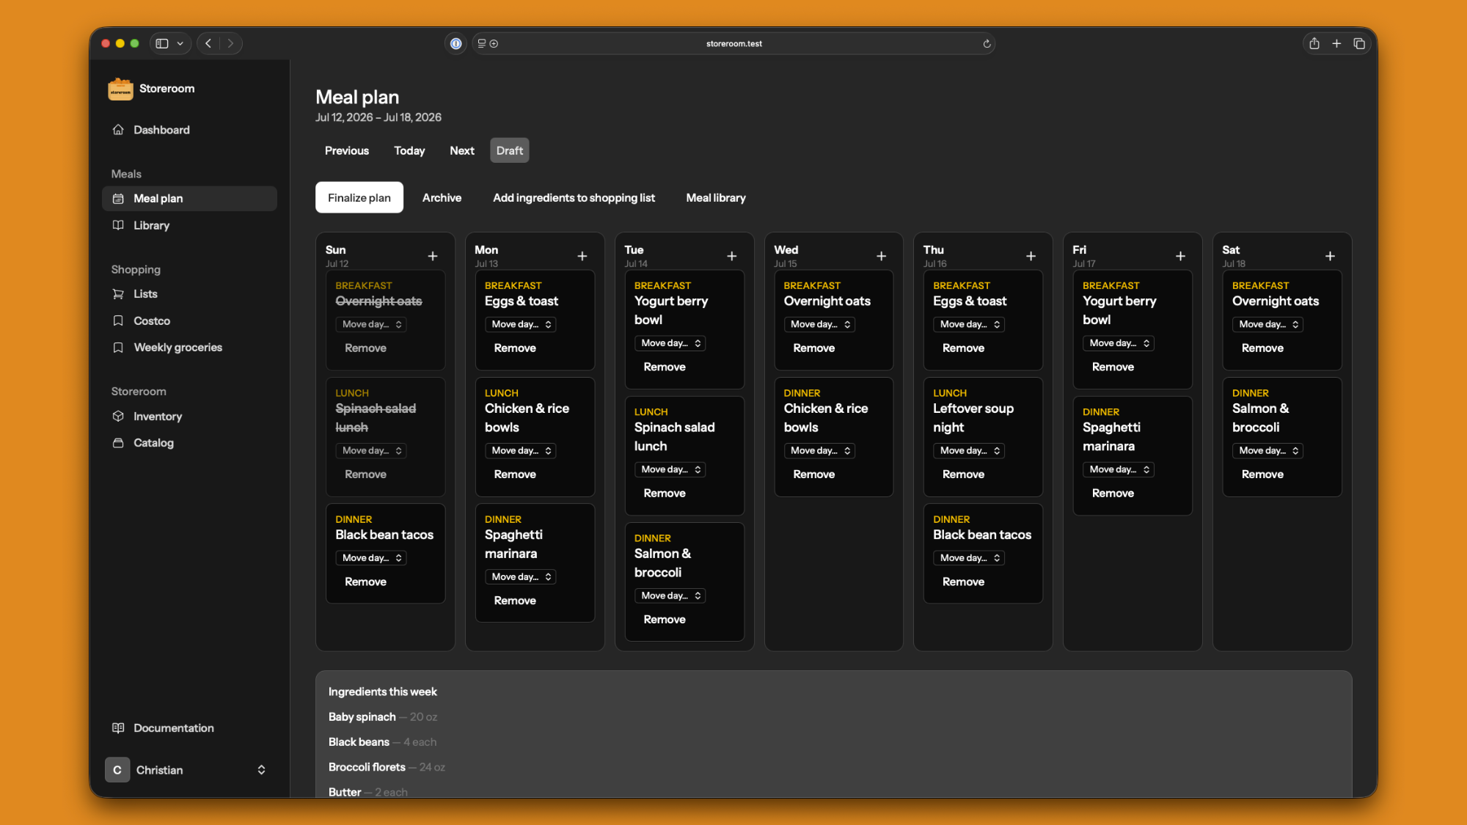
Task: Add a meal to Sunday with plus
Action: (433, 256)
